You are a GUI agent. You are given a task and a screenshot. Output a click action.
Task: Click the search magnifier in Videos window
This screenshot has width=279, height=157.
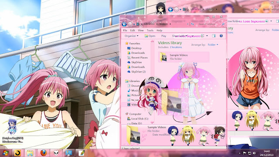(223, 24)
